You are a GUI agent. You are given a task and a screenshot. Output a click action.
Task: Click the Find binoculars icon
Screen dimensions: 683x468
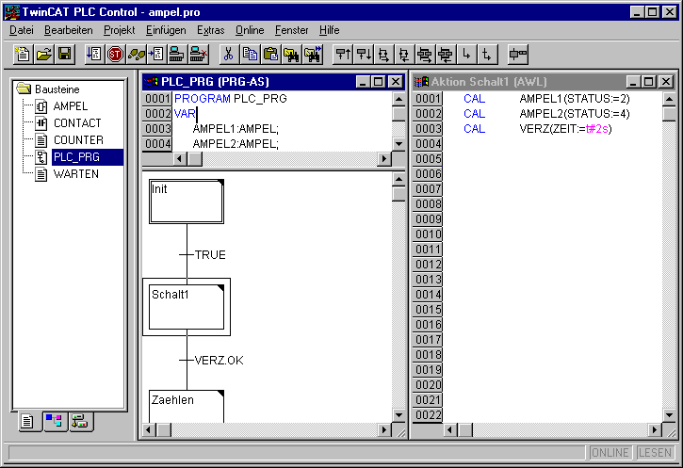291,55
